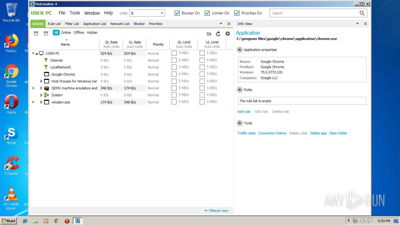The width and height of the screenshot is (400, 225).
Task: Collapse the Rules section
Action: tap(240, 90)
